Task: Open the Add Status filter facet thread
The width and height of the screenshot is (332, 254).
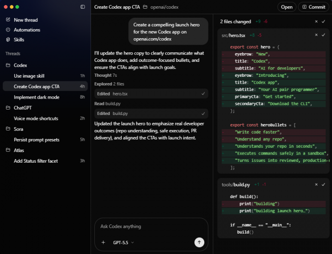Action: 45,161
